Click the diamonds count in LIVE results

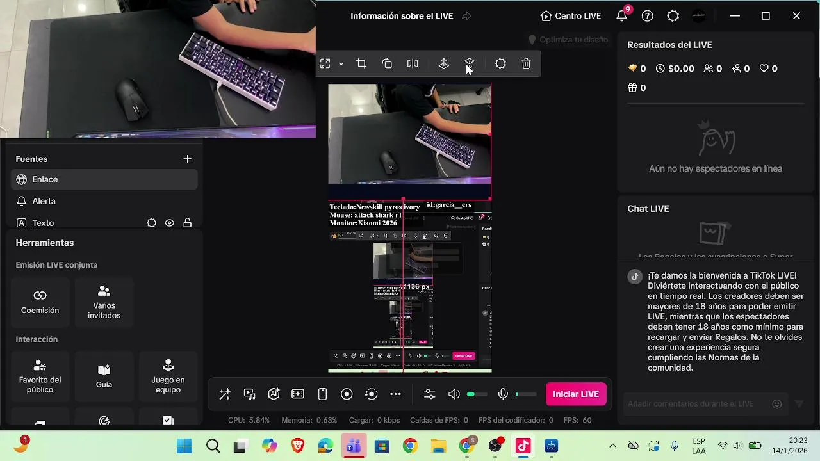[637, 69]
